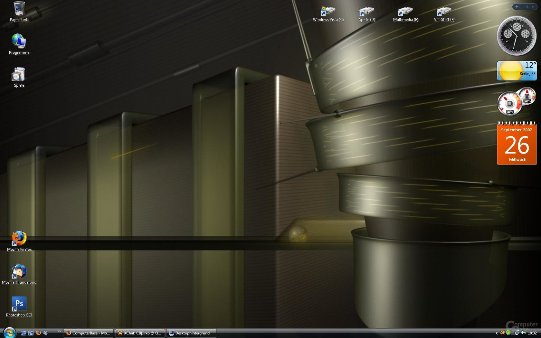
Task: Click Switch between windows in Quick Launch
Action: pyautogui.click(x=31, y=333)
